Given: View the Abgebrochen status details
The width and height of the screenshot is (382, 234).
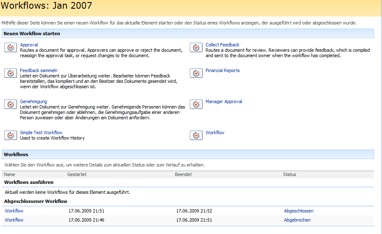Looking at the screenshot, I should point(297,220).
